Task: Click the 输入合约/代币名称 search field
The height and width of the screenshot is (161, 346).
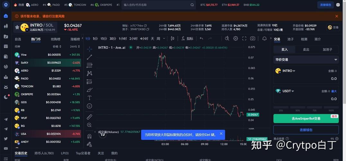Action: (x=156, y=5)
